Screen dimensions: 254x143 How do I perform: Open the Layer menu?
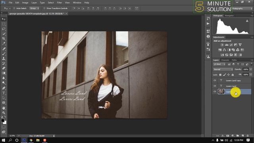pyautogui.click(x=34, y=3)
